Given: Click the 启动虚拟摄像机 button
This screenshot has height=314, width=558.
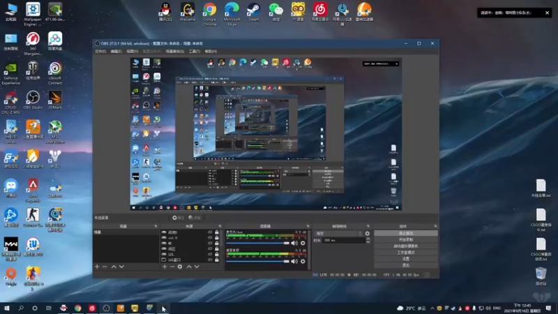Looking at the screenshot, I should point(406,246).
